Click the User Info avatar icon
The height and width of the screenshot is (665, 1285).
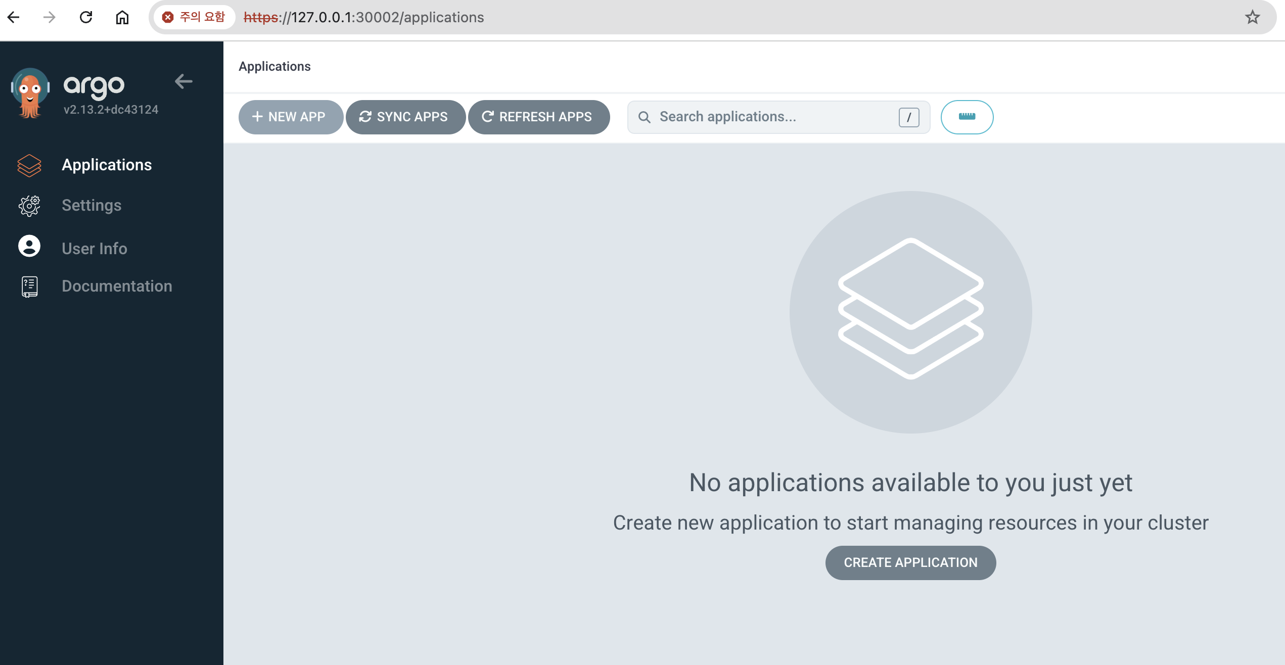point(29,247)
